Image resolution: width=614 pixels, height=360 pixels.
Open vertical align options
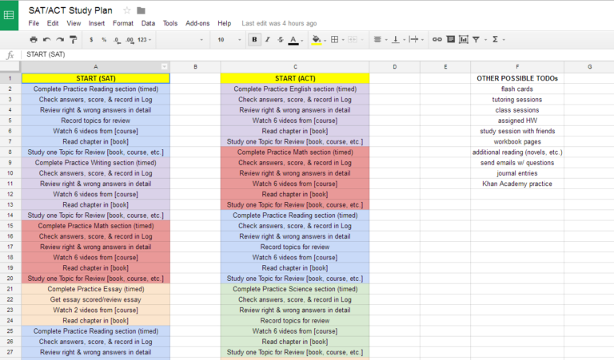pos(396,39)
